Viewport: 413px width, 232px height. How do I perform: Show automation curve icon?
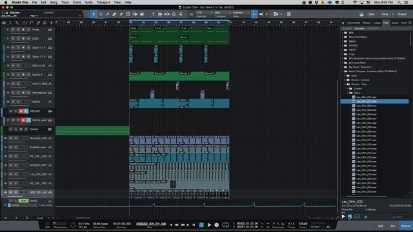[25, 23]
